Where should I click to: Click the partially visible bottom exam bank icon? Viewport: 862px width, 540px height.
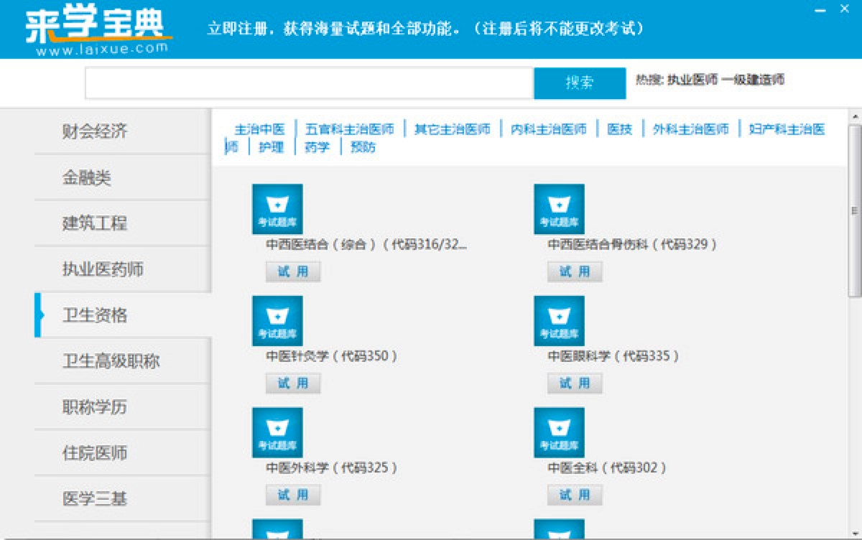pyautogui.click(x=277, y=531)
